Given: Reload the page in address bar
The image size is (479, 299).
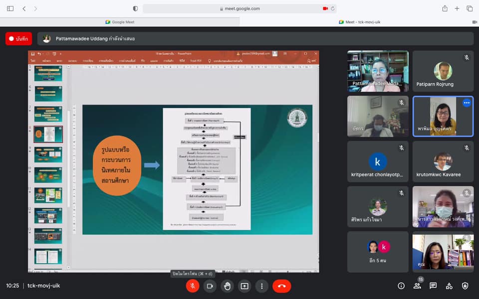Looking at the screenshot, I should (x=333, y=8).
